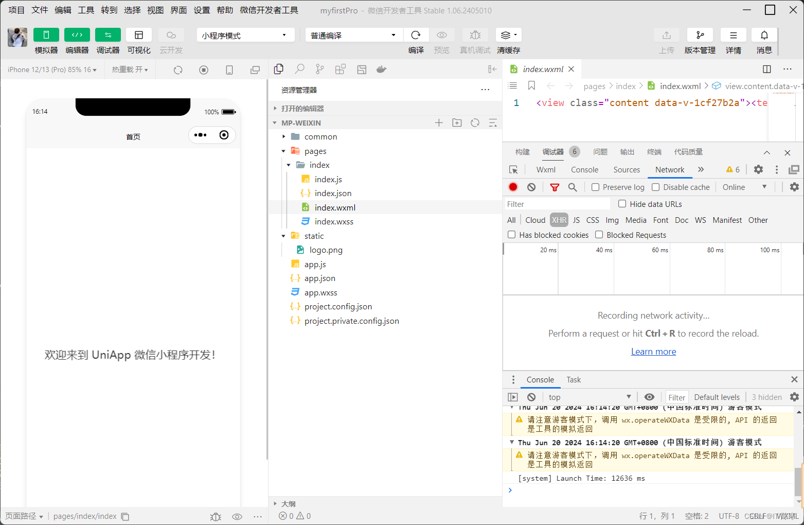Toggle the status bar eye icon
This screenshot has height=525, width=804.
coord(237,516)
